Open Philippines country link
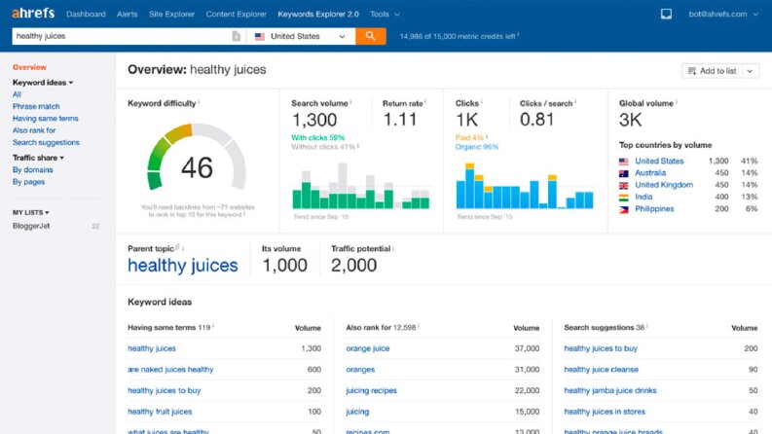772x434 pixels. pos(654,209)
